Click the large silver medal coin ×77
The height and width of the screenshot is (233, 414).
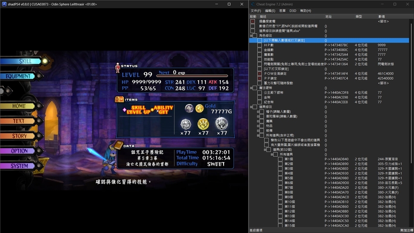pos(221,123)
